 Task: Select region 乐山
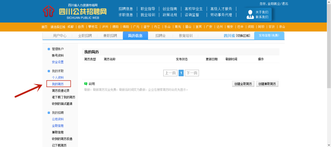click(167, 27)
